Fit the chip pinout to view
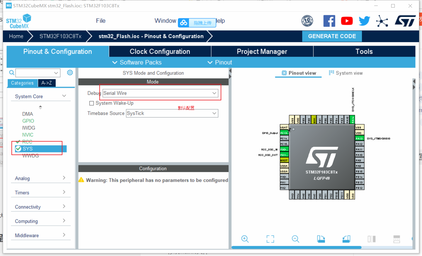 click(270, 239)
